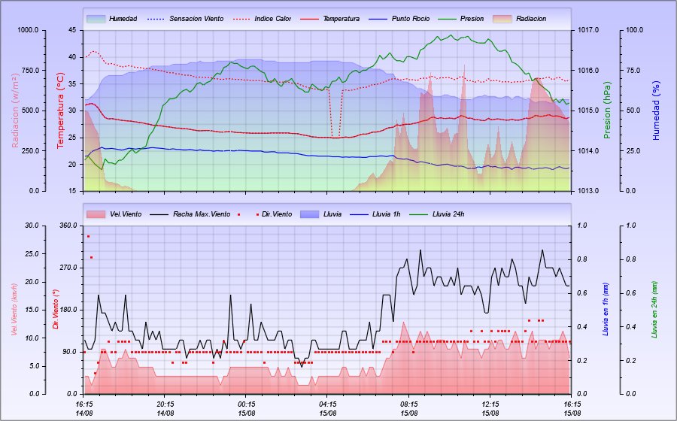Click the 'Humedad (%)' axis title
Viewport: 677px width, 421px height.
click(x=656, y=111)
